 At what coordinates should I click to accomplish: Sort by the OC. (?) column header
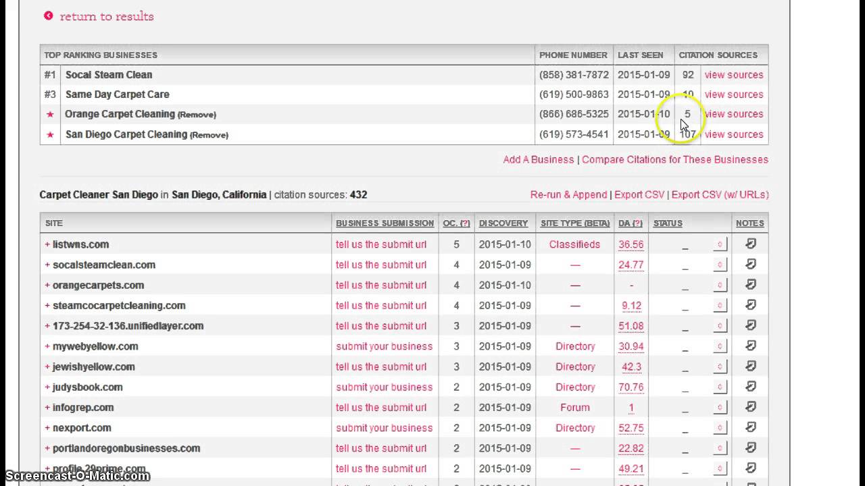coord(456,223)
